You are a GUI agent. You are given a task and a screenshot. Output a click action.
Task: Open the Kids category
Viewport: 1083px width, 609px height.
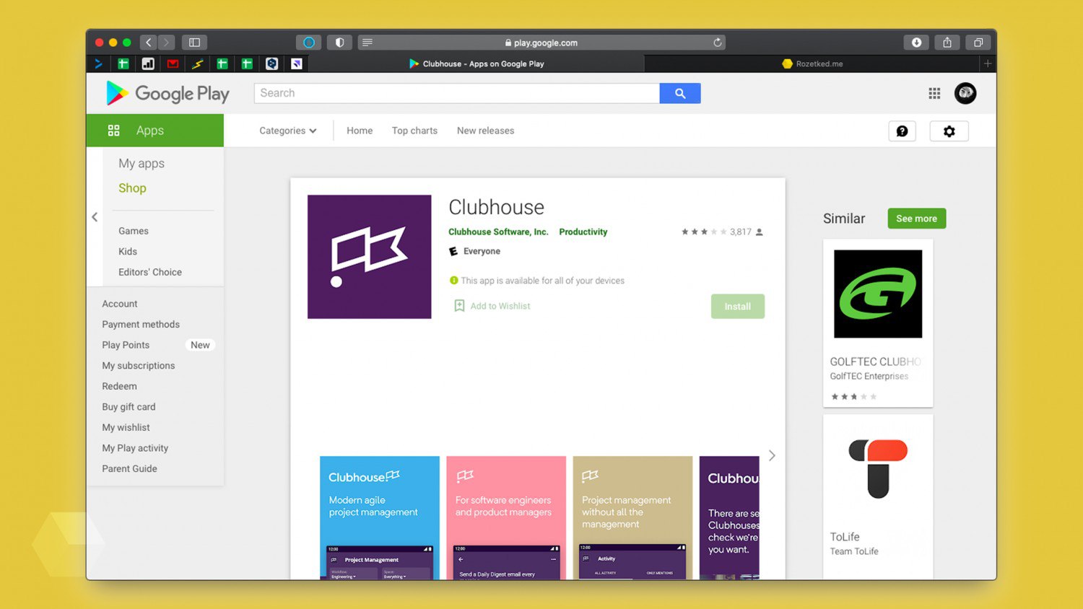128,251
